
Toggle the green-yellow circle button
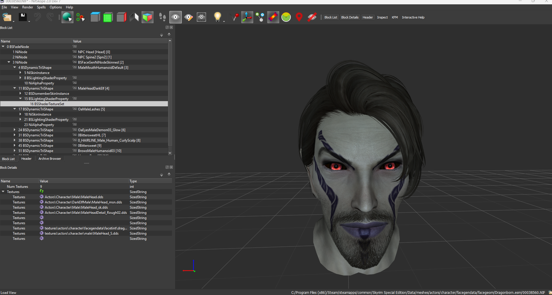(x=286, y=17)
